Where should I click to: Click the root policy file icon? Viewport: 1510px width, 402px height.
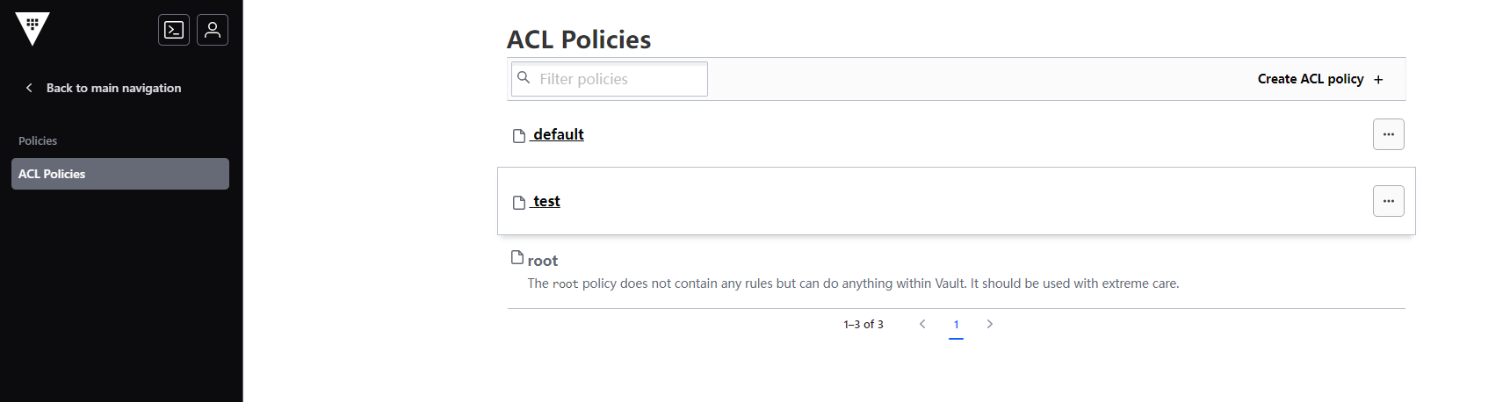point(517,257)
